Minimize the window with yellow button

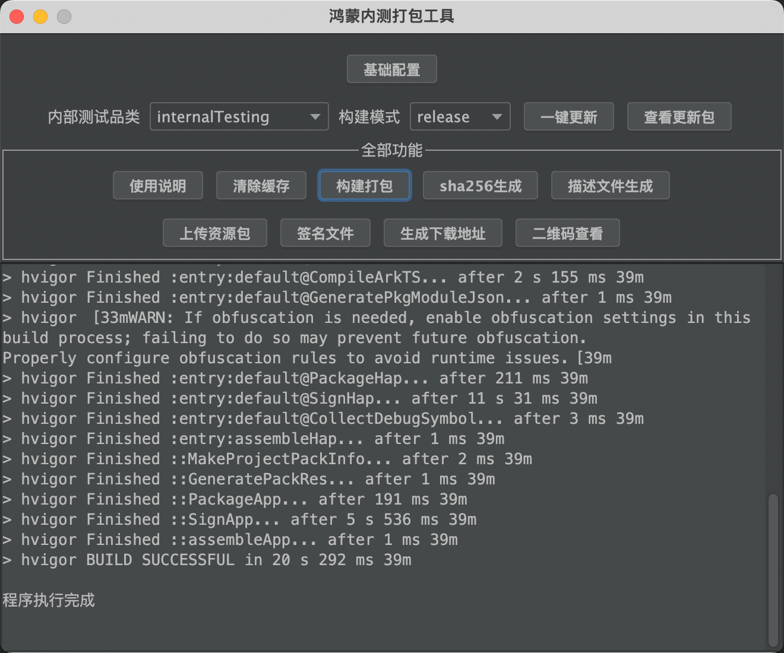point(40,17)
